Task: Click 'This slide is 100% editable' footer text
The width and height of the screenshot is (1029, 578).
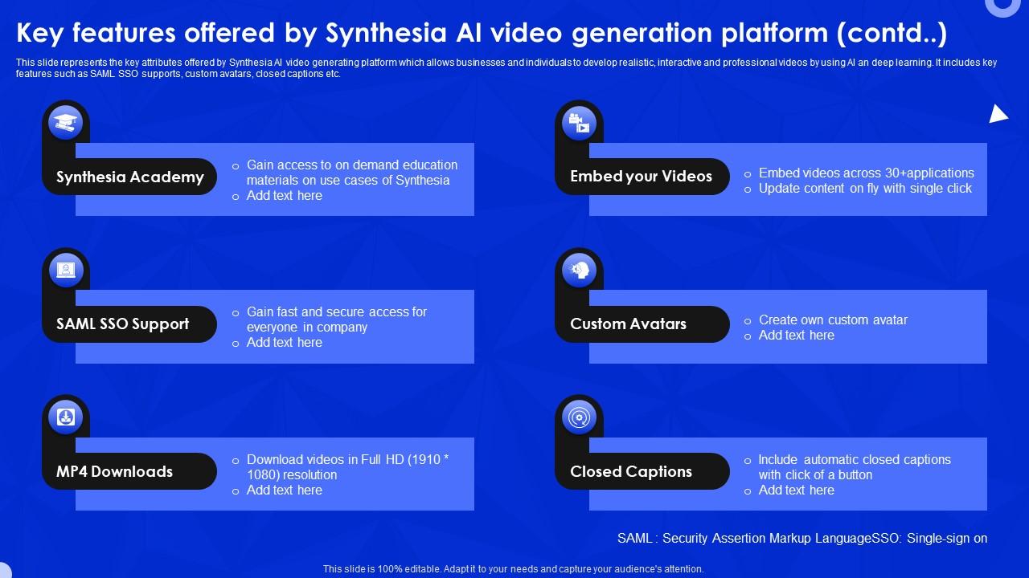Action: [x=514, y=569]
